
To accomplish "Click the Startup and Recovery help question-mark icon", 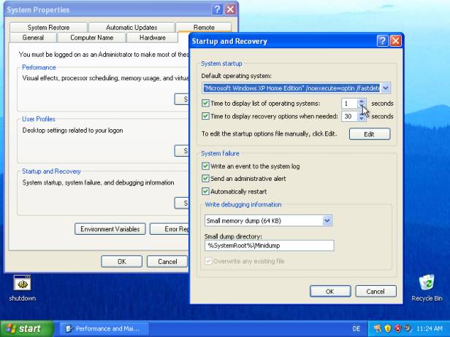I will pos(382,41).
